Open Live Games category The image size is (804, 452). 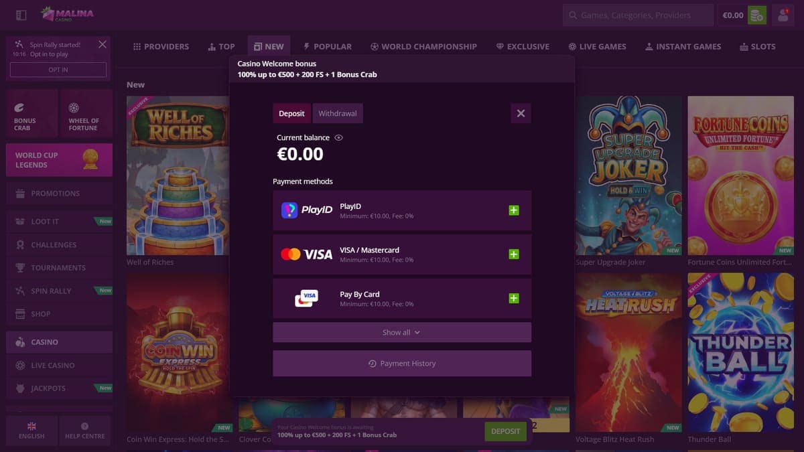597,47
